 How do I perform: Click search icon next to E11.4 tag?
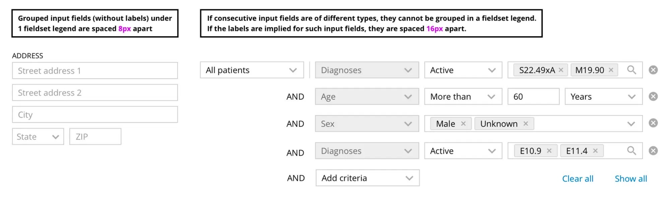(x=631, y=151)
